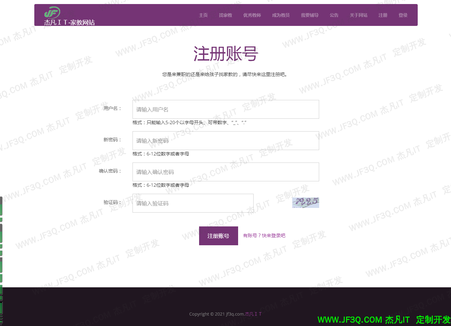Image resolution: width=451 pixels, height=326 pixels.
Task: Click the 请输入验证码 captcha input box
Action: click(x=193, y=203)
